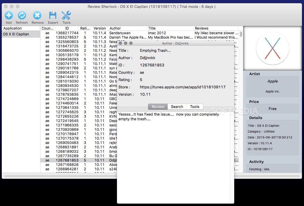This screenshot has height=206, width=304.
Task: Select review row with ID 1289042315
Action: point(79,73)
